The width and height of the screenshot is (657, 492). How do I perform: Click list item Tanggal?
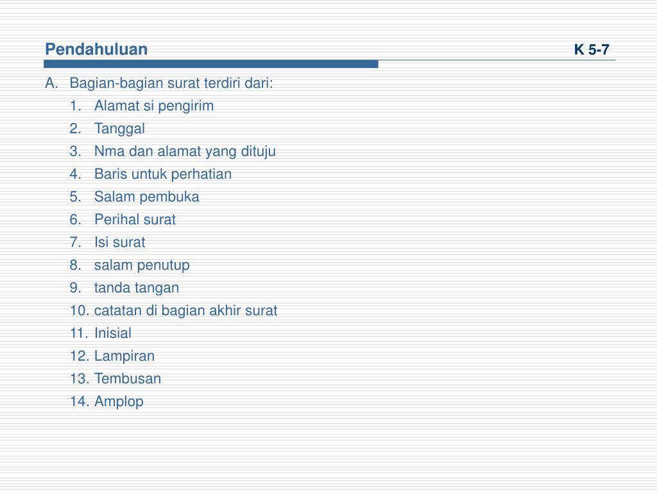click(119, 129)
